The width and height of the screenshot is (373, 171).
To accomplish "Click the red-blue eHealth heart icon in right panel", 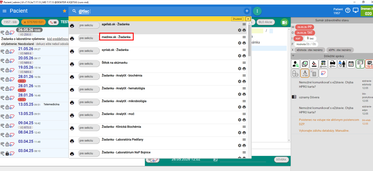I will (323, 73).
